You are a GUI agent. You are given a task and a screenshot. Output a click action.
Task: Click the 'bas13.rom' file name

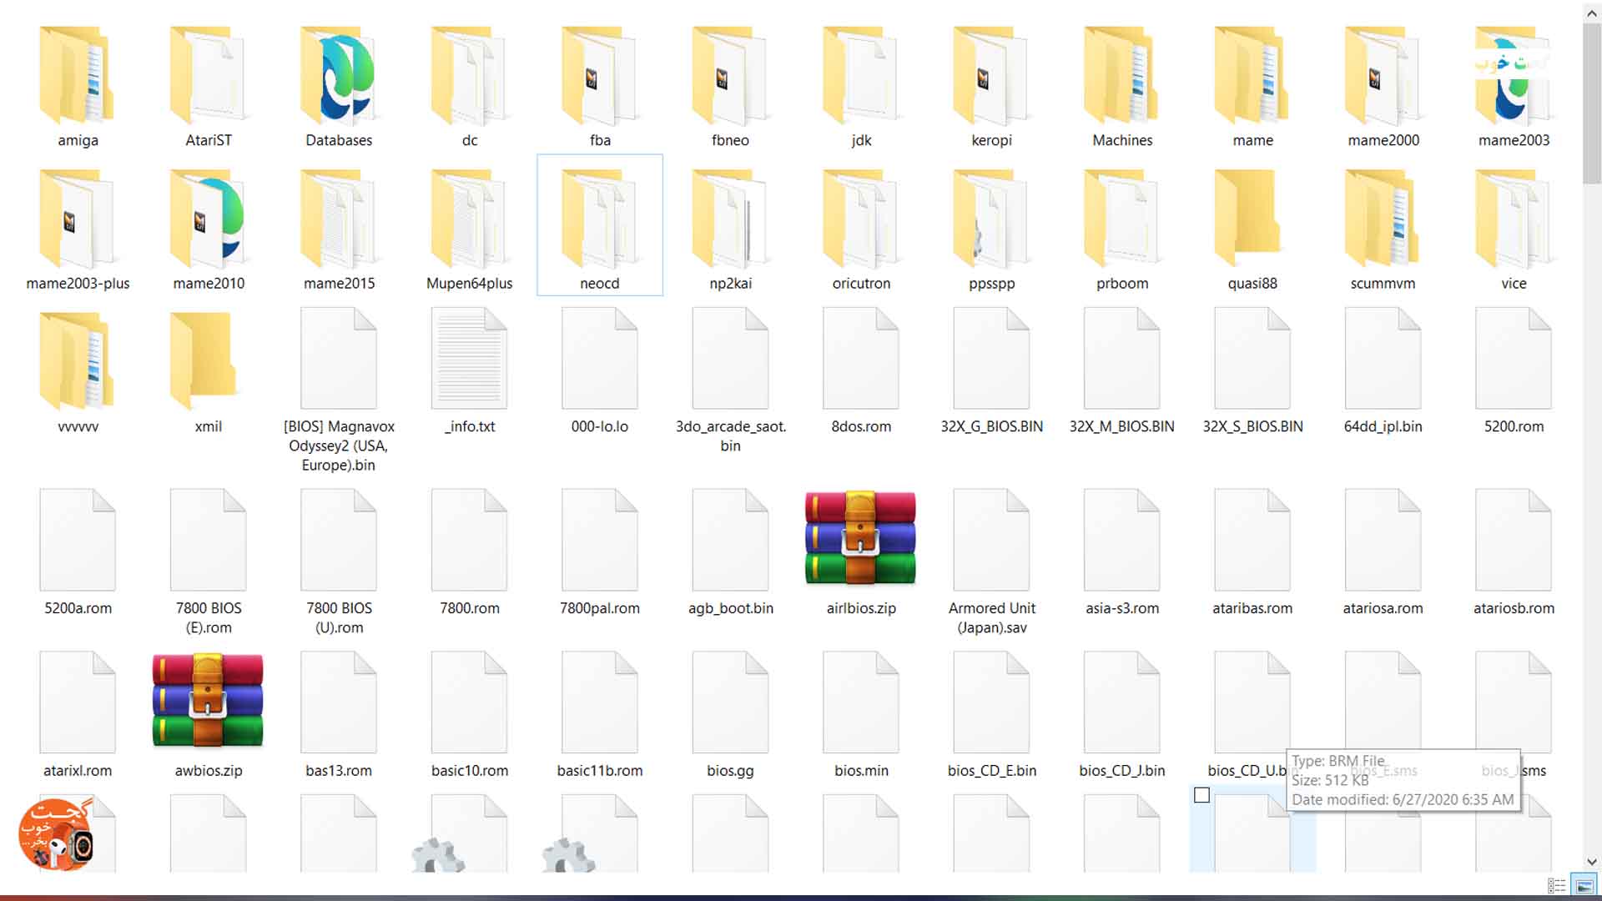pos(339,771)
